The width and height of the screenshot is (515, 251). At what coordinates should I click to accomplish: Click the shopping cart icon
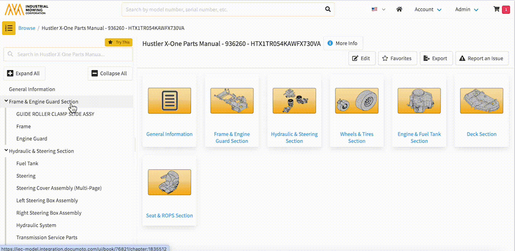pos(497,9)
